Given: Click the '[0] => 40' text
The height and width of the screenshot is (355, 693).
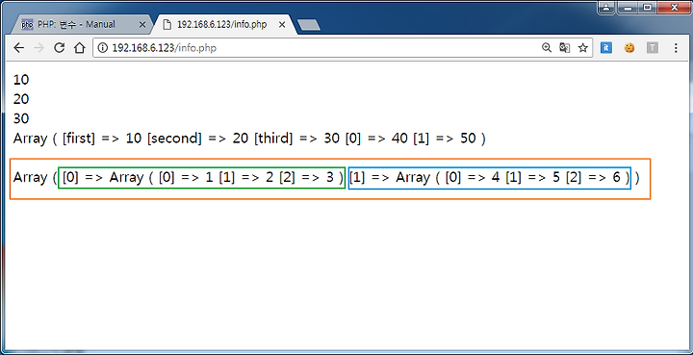Looking at the screenshot, I should click(376, 139).
